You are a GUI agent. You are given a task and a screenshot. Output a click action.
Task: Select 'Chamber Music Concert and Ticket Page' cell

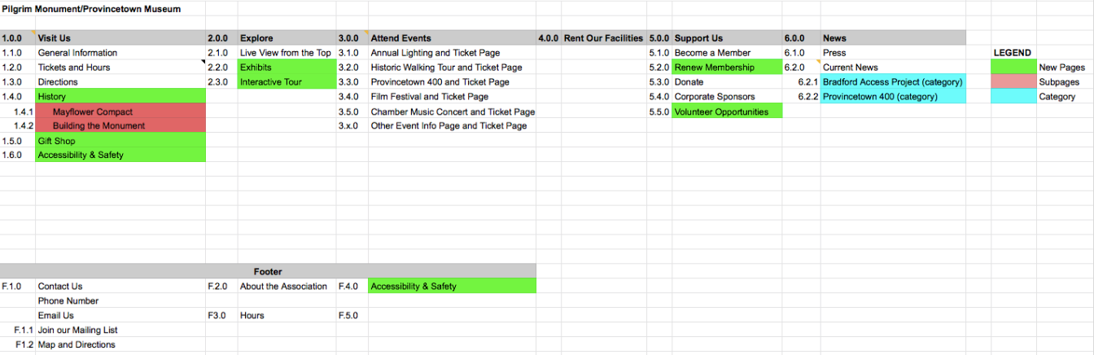(x=452, y=112)
